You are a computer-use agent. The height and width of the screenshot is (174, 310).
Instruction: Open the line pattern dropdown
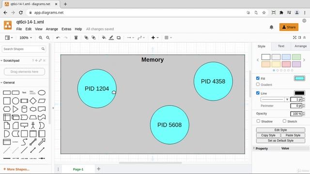[x=275, y=100]
